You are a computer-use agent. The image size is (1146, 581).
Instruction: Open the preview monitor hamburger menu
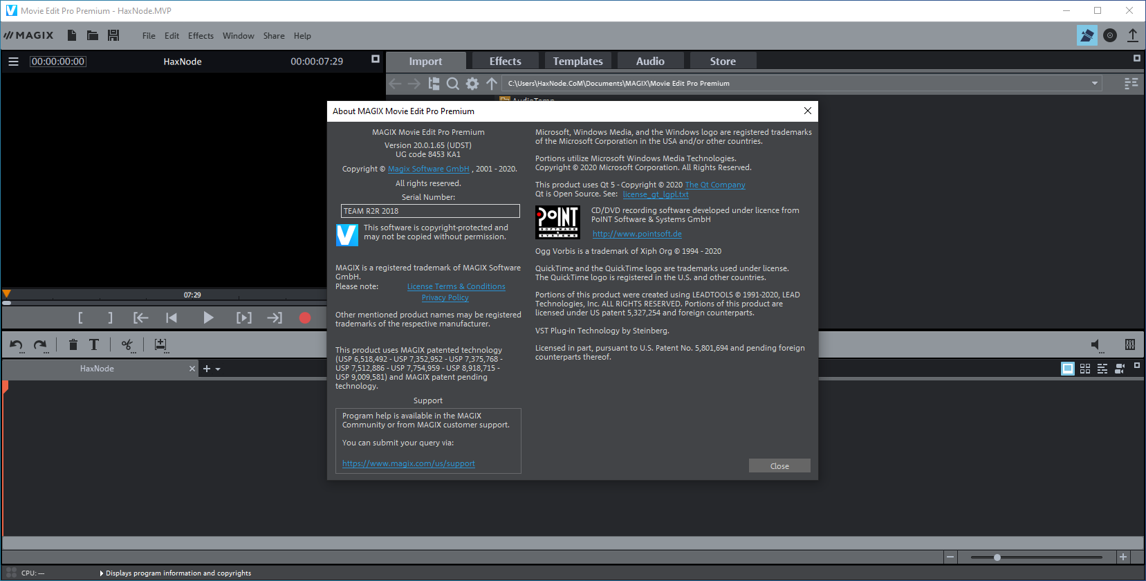tap(13, 62)
